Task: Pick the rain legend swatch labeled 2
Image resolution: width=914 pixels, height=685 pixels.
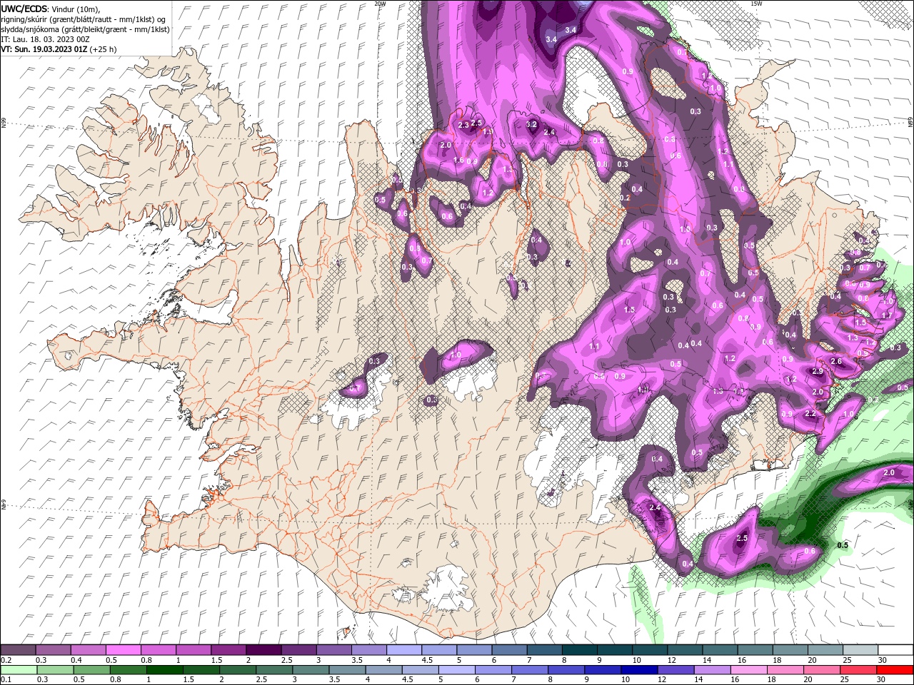Action: [x=237, y=669]
